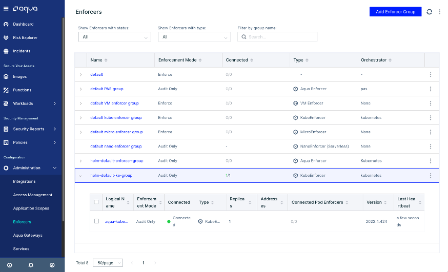Open Access Management in sidebar
448x272 pixels.
click(x=33, y=195)
